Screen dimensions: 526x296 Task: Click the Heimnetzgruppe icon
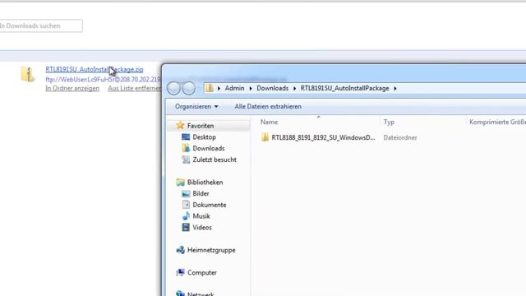pyautogui.click(x=180, y=250)
